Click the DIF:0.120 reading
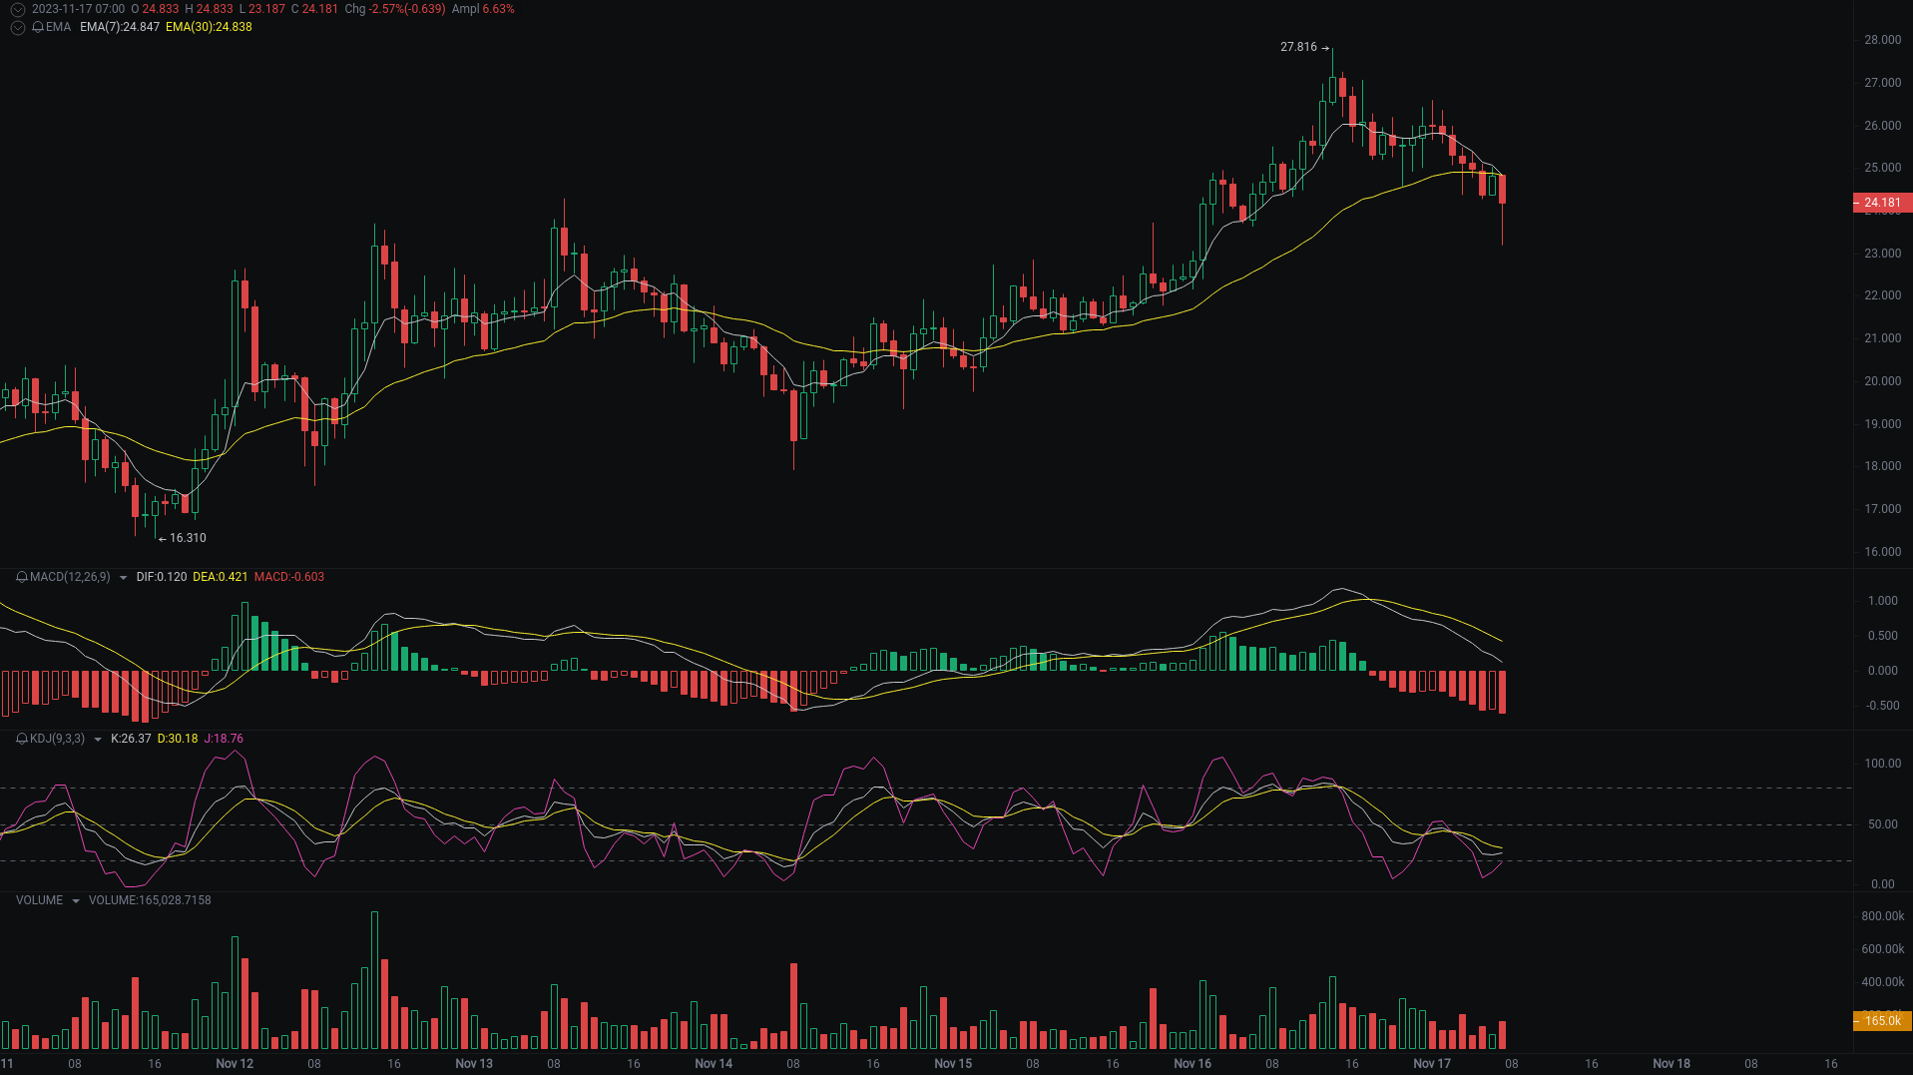Screen dimensions: 1913x1075 point(162,577)
